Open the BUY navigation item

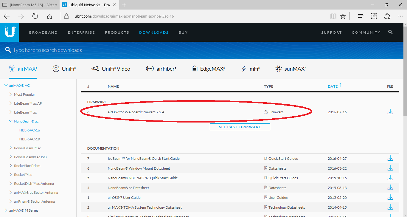pos(183,32)
